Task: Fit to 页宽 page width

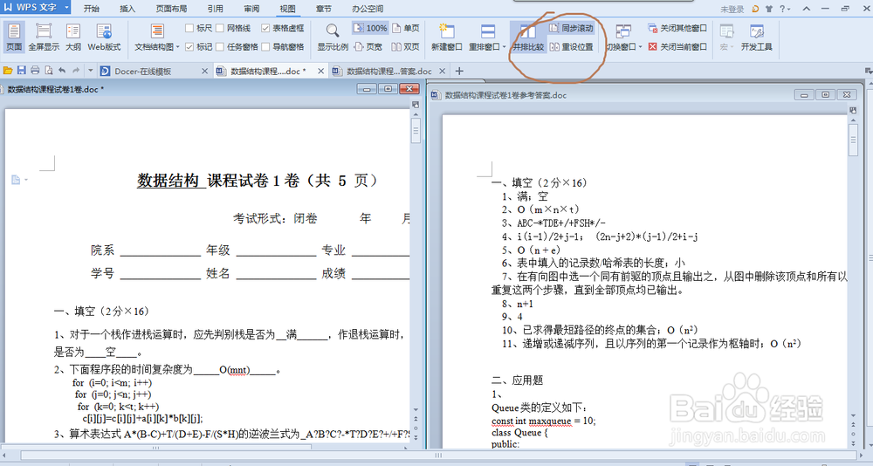Action: pyautogui.click(x=368, y=47)
